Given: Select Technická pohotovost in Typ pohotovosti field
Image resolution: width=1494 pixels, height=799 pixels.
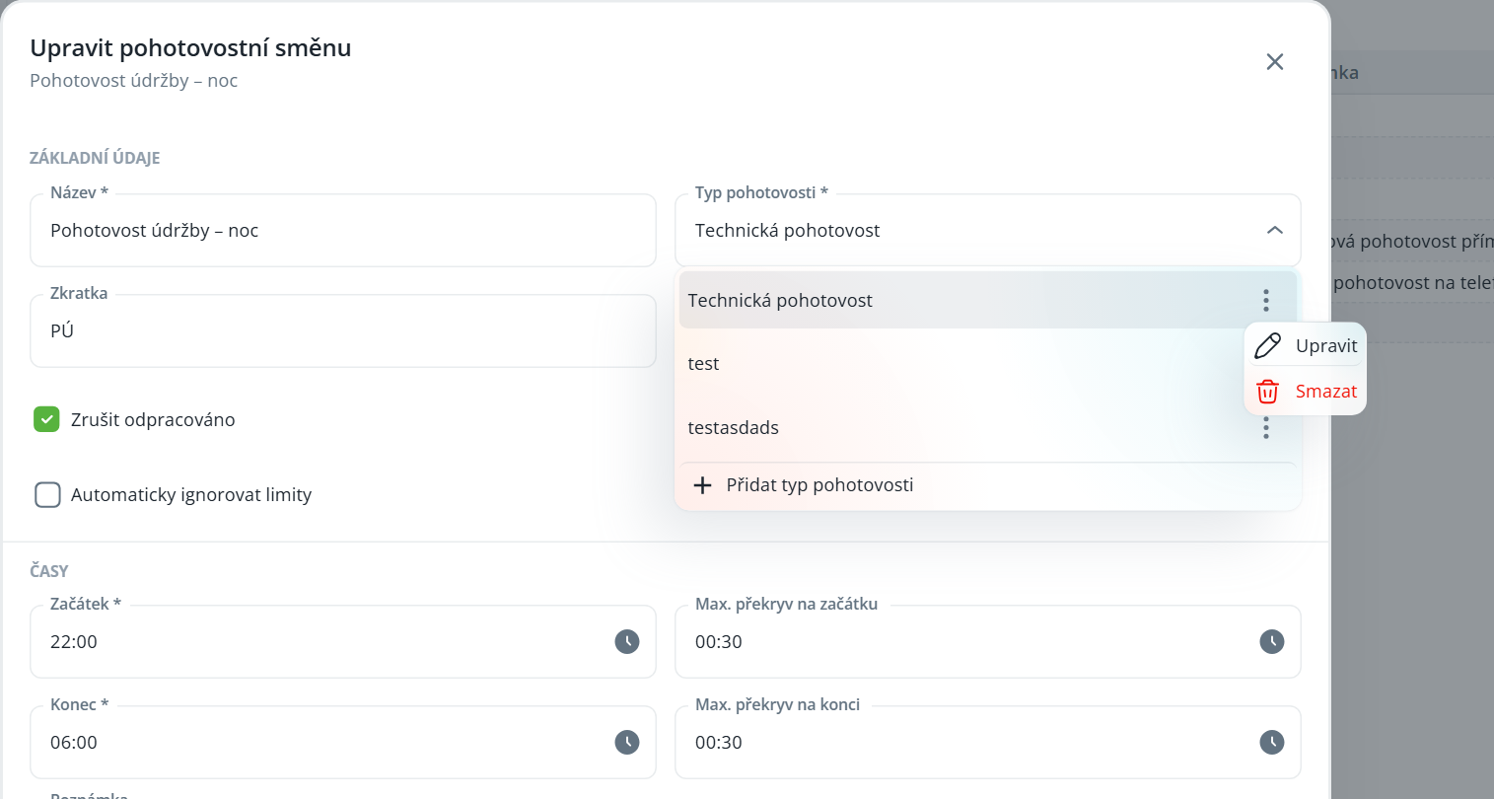Looking at the screenshot, I should 988,230.
